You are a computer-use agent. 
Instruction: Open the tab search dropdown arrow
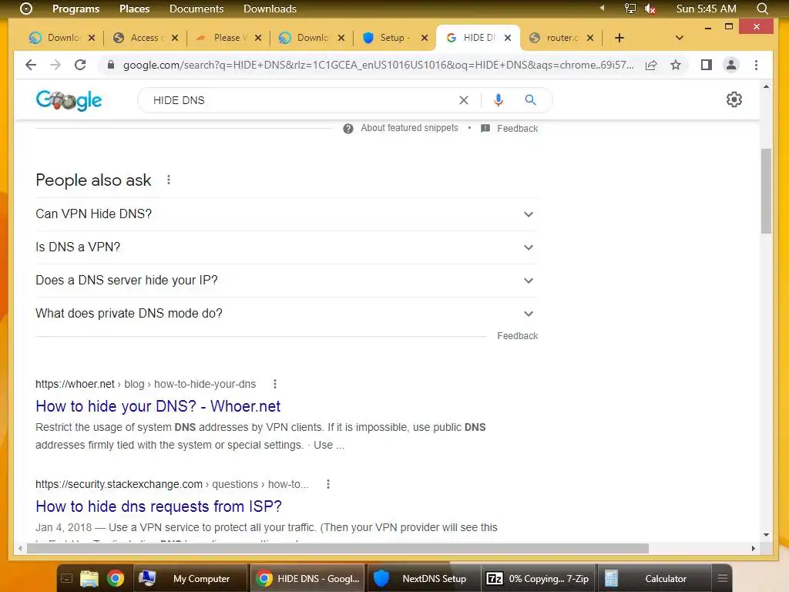(680, 38)
